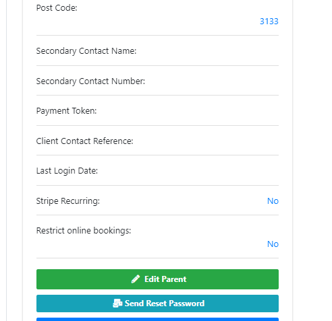
Task: Open the Edit Parent form
Action: coord(157,279)
